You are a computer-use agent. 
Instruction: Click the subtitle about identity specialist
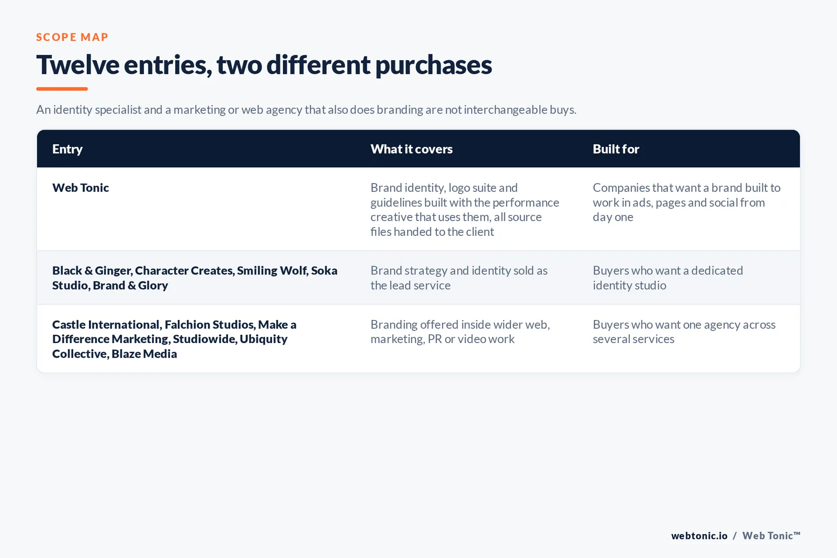point(306,110)
